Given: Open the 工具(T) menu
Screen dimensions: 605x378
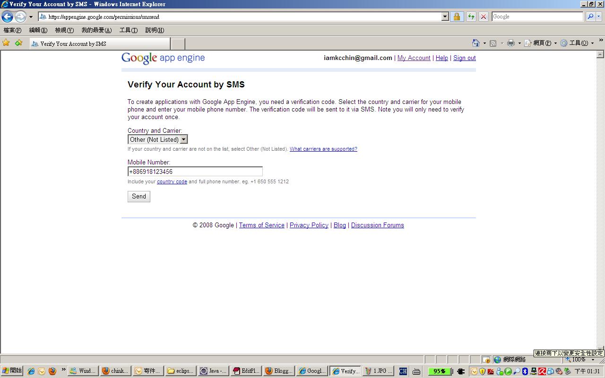Looking at the screenshot, I should point(129,30).
